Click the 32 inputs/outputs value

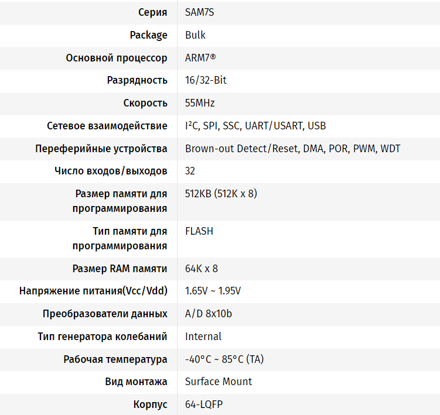coord(190,171)
